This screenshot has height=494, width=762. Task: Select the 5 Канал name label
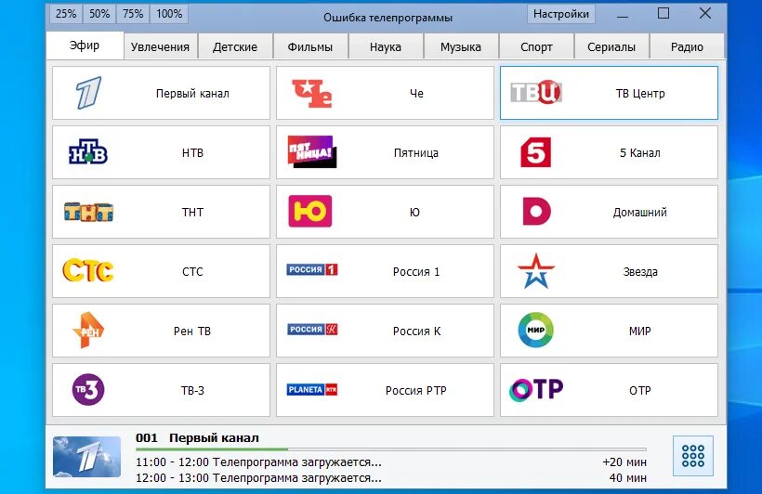click(x=640, y=153)
